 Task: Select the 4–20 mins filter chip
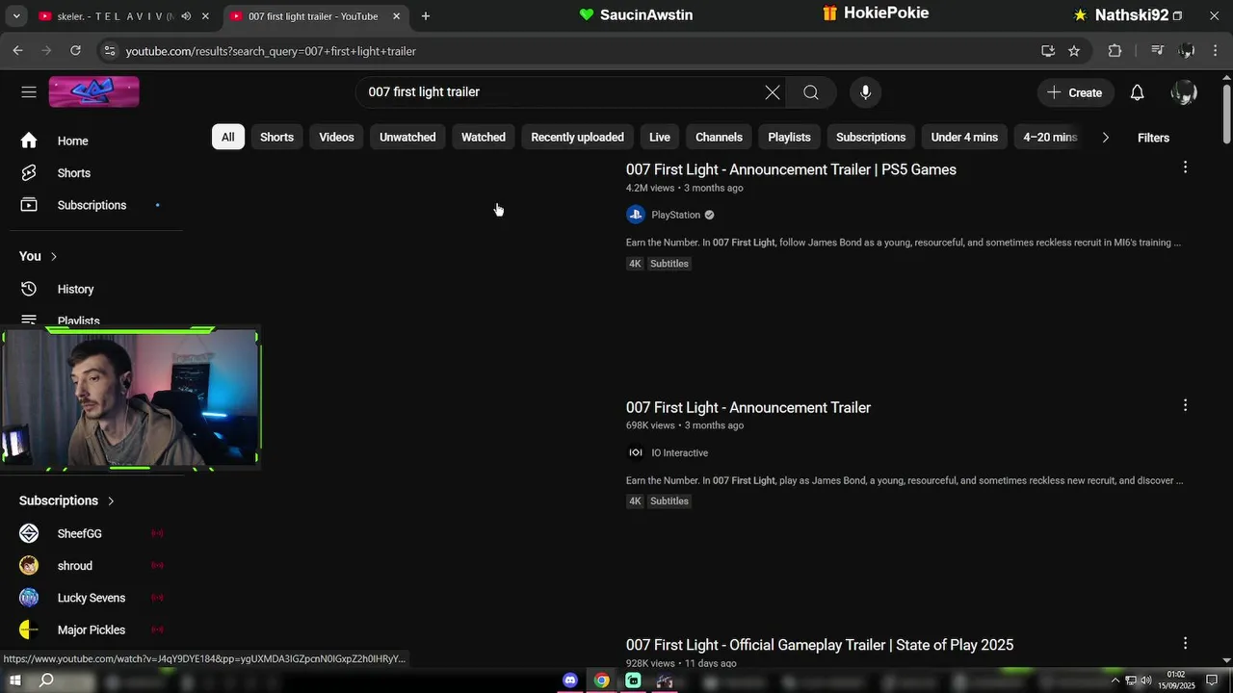click(x=1050, y=137)
